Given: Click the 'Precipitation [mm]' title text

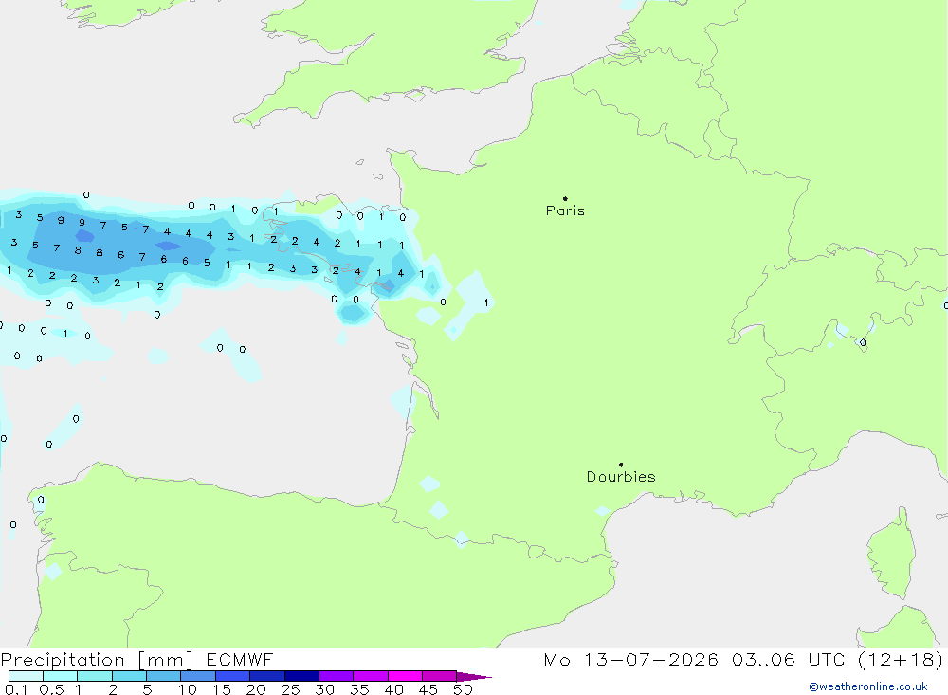Looking at the screenshot, I should [98, 660].
